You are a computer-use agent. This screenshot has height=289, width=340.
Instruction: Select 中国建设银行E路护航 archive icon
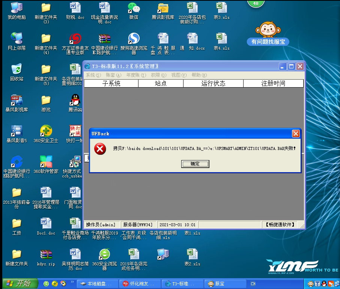(105, 44)
